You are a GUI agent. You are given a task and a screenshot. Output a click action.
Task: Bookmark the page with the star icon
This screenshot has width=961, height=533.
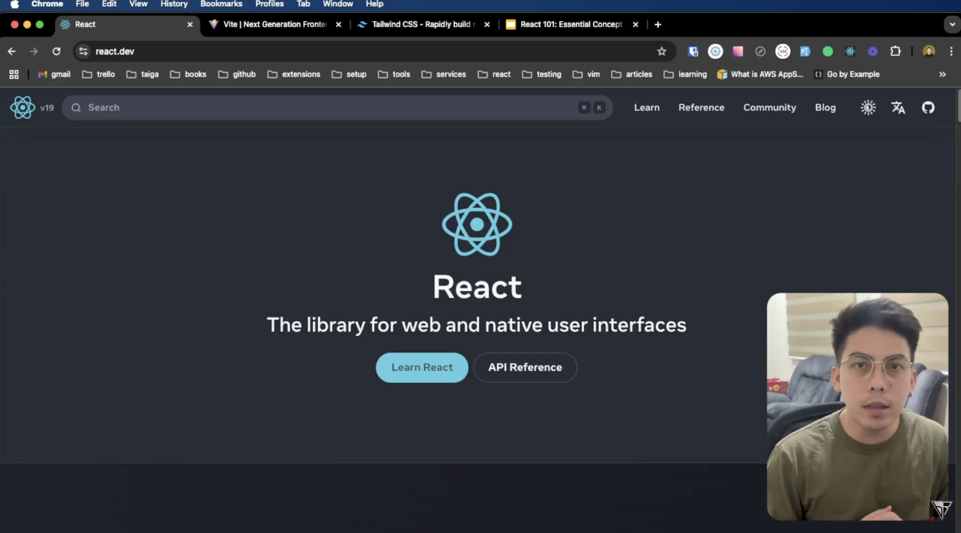point(661,52)
